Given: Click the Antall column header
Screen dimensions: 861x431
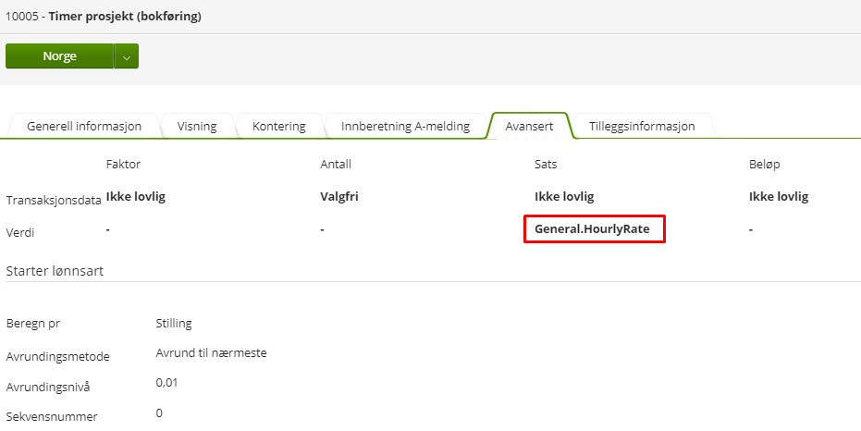Looking at the screenshot, I should [336, 164].
